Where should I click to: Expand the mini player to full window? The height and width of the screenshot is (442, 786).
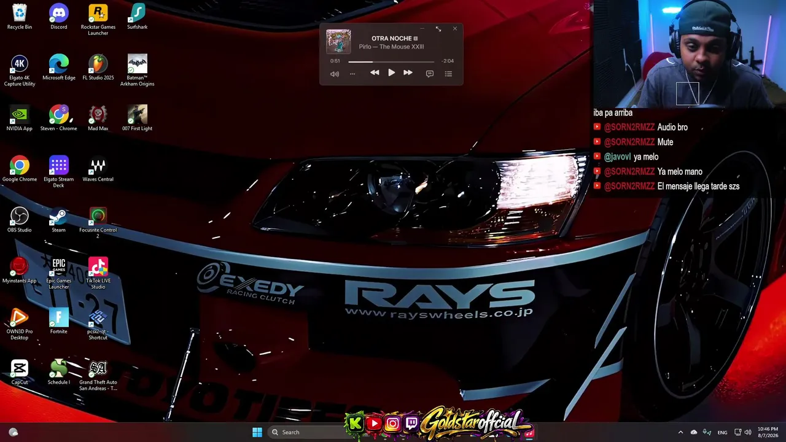pos(438,29)
